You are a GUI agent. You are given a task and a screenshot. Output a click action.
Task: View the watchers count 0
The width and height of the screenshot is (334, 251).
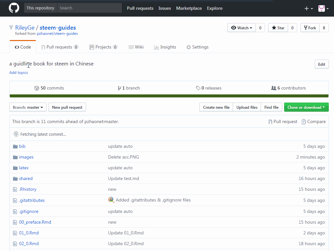coord(260,28)
